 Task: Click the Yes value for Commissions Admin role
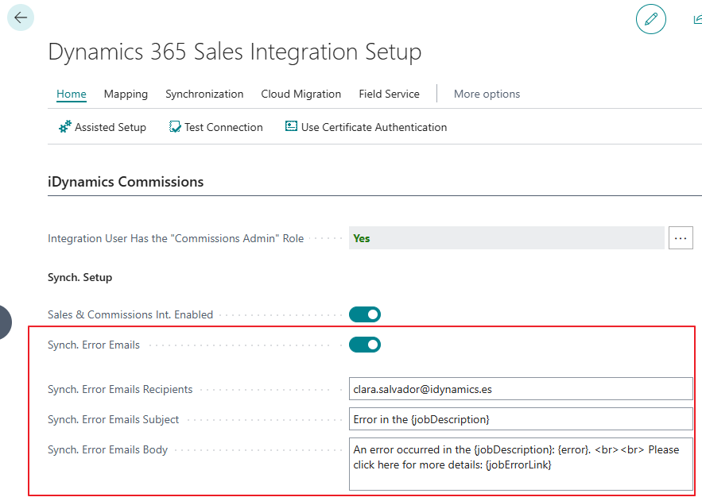[x=506, y=238]
